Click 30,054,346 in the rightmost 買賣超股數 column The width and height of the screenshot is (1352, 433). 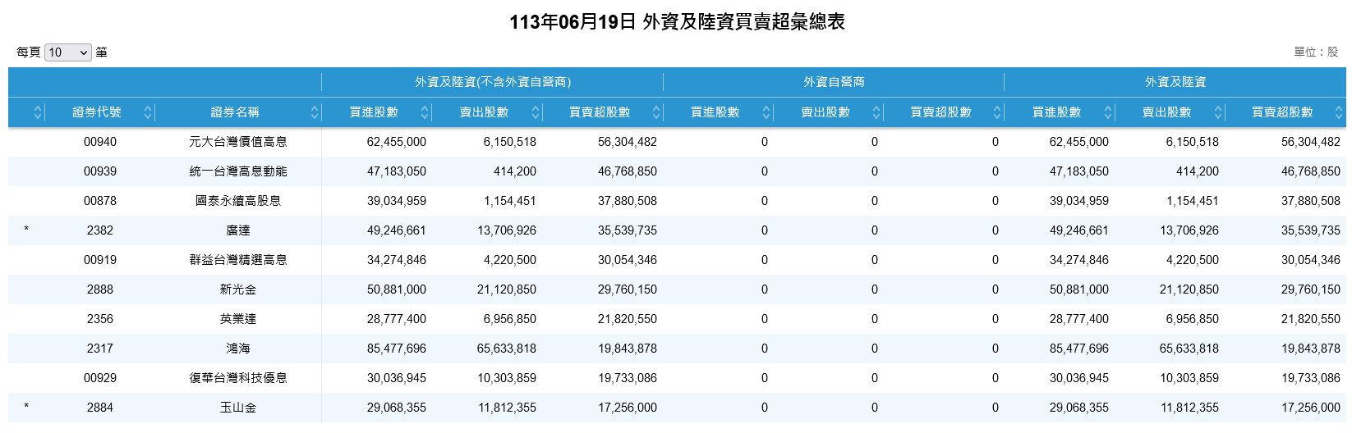point(1311,260)
